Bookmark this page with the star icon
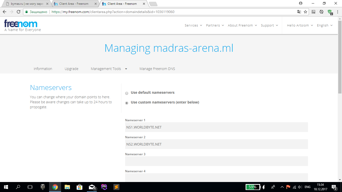The width and height of the screenshot is (342, 192). (x=305, y=12)
